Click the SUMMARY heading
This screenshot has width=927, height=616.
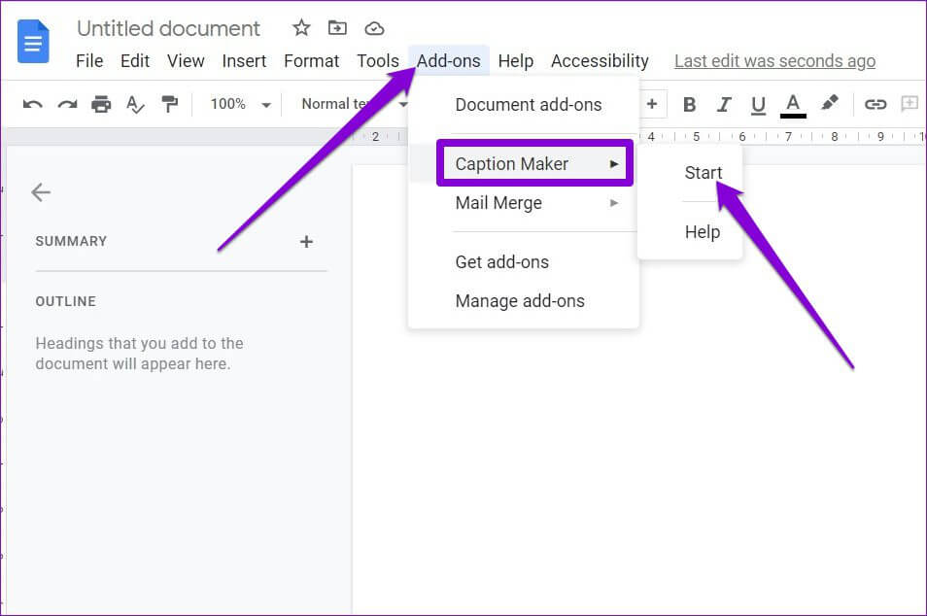click(x=71, y=241)
